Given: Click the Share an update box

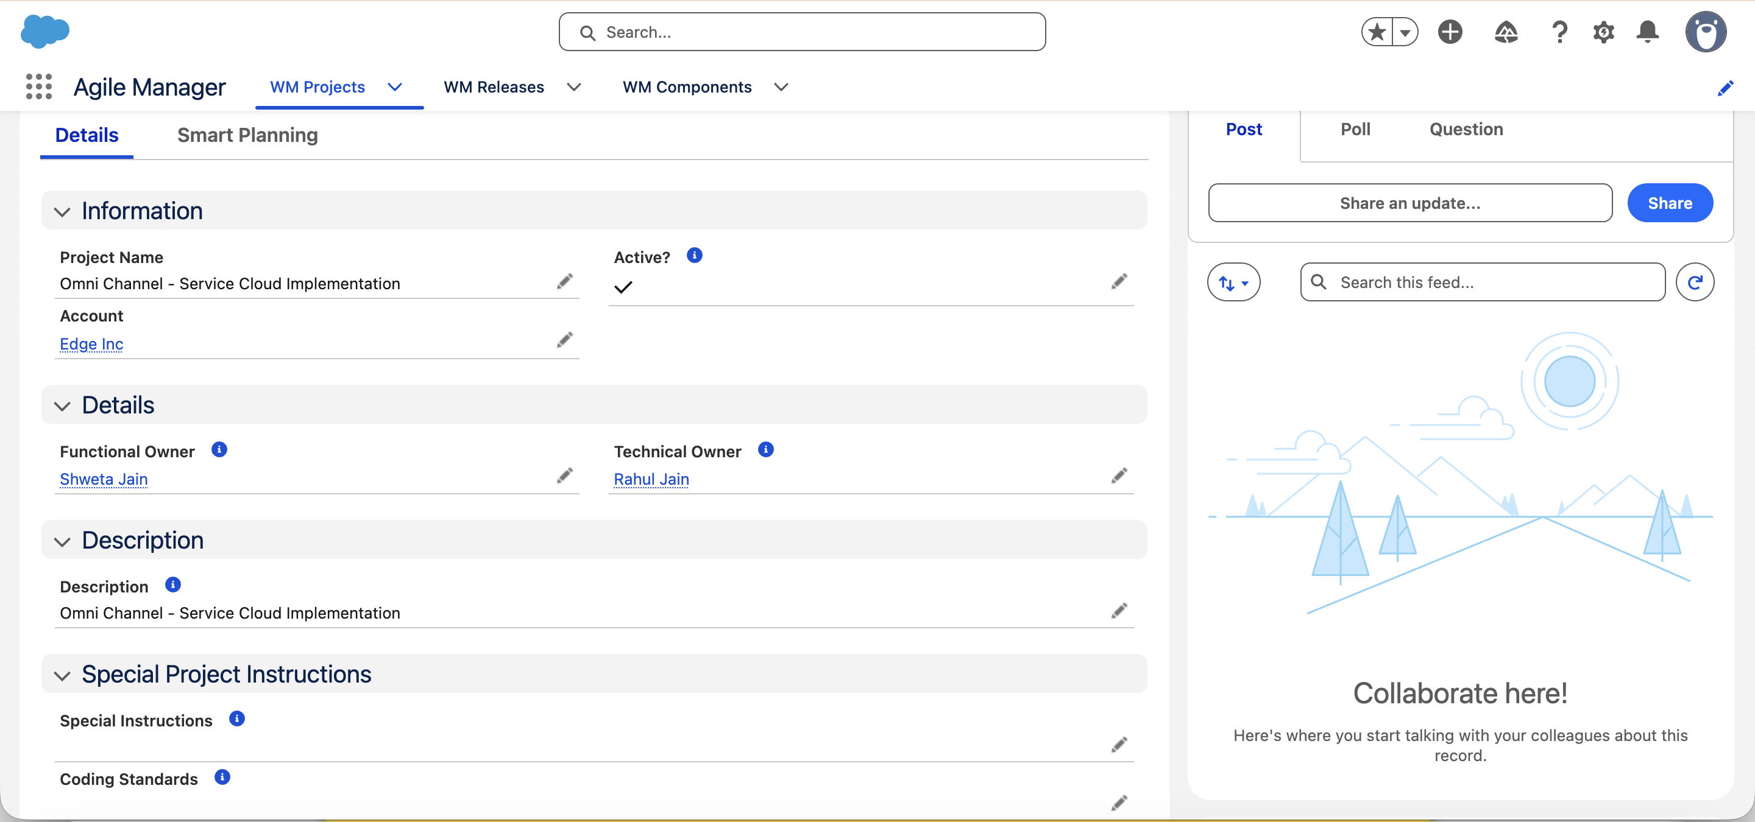Looking at the screenshot, I should [1410, 203].
